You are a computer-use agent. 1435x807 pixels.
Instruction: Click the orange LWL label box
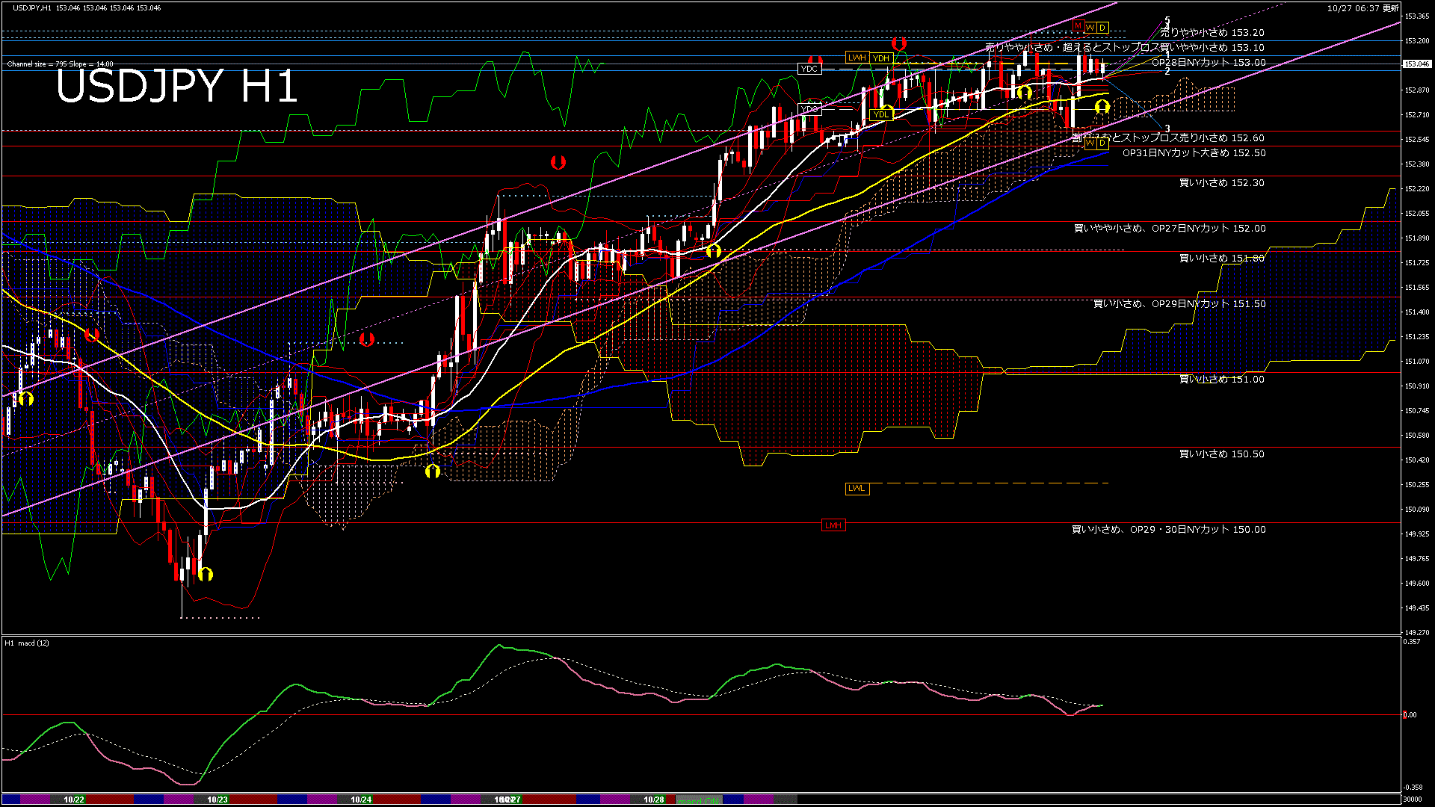(x=857, y=489)
